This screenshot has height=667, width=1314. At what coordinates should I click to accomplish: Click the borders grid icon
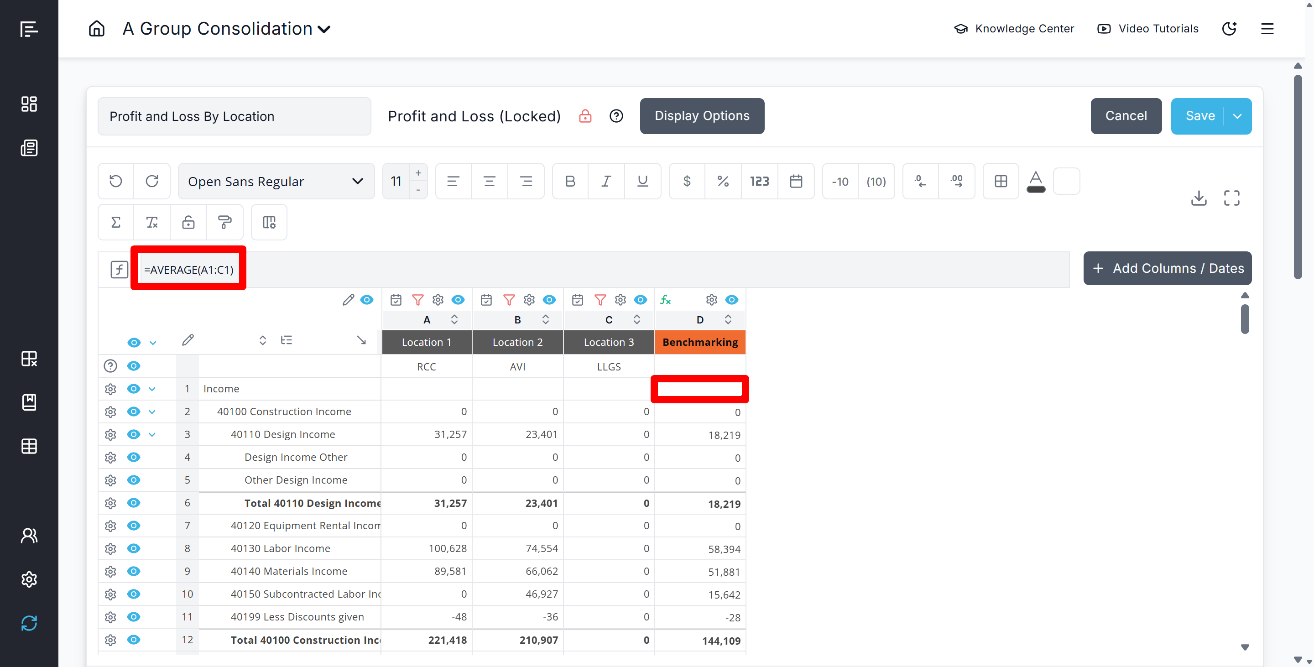pos(1000,181)
